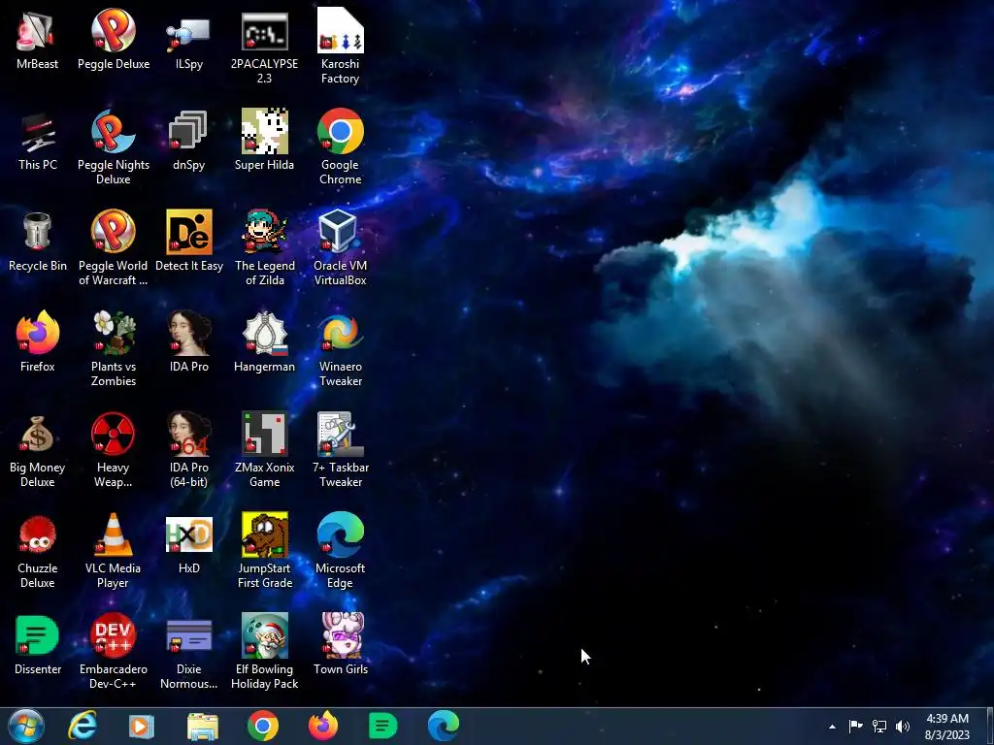Viewport: 994px width, 745px height.
Task: Open File Explorer from the taskbar
Action: click(202, 726)
